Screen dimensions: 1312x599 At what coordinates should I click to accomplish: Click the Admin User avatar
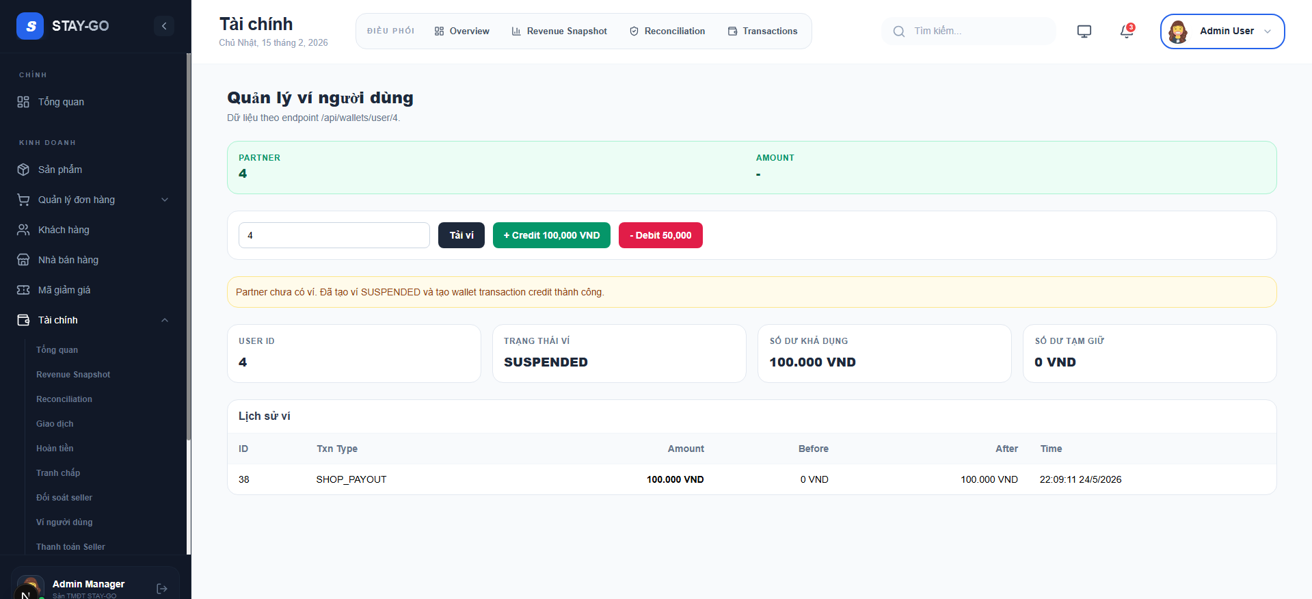(x=1178, y=31)
